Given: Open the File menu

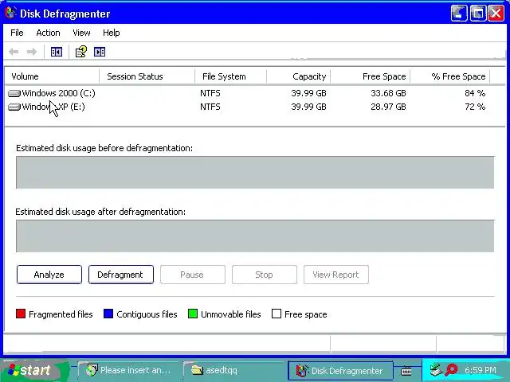Looking at the screenshot, I should coord(17,33).
